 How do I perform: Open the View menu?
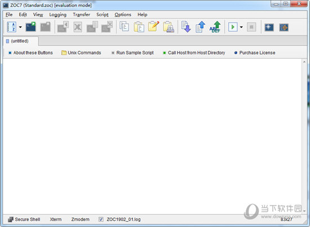coord(38,15)
